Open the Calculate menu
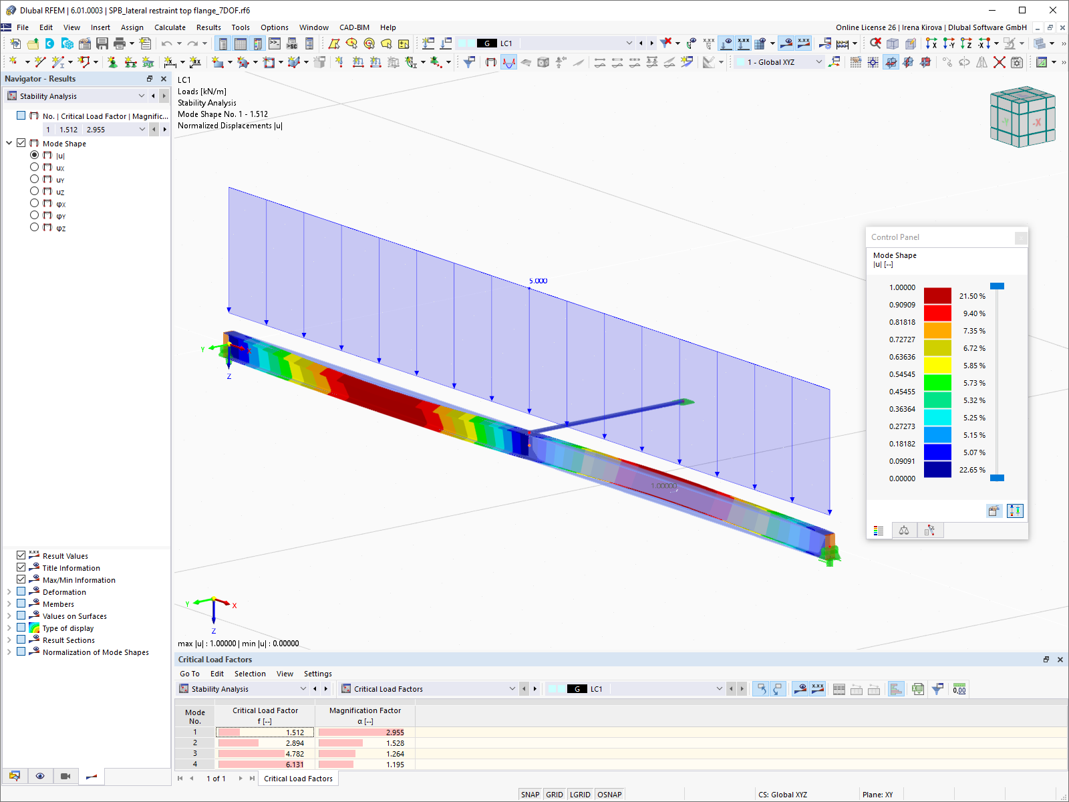Viewport: 1069px width, 802px height. [x=170, y=27]
